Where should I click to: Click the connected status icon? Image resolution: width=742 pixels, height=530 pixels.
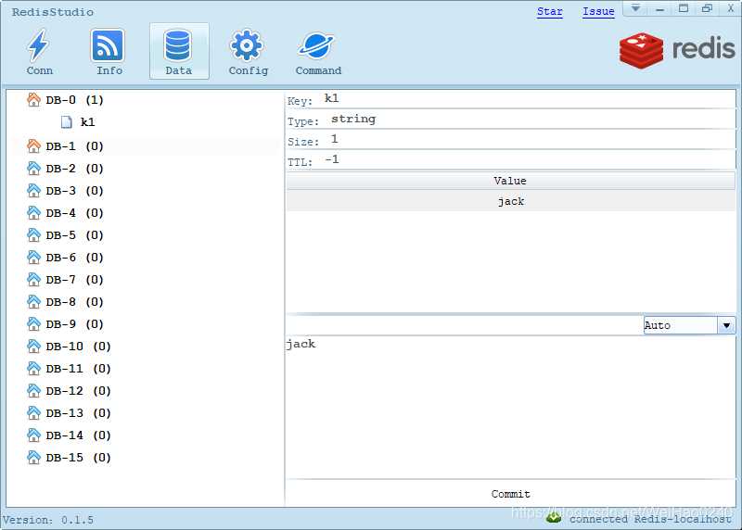click(x=554, y=518)
